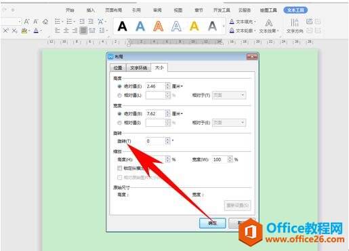Screen dimensions: 349x251
Task: Open the width unit 厘米 dropdown
Action: click(x=178, y=114)
